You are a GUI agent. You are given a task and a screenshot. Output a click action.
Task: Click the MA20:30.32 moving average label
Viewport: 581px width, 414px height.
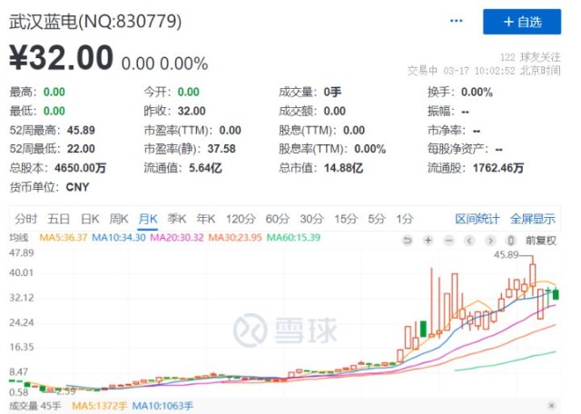[x=177, y=237]
